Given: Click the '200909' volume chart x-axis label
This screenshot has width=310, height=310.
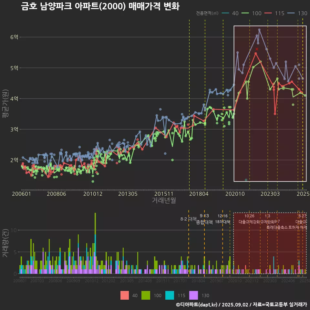Looking at the screenshot, I should [73, 281].
